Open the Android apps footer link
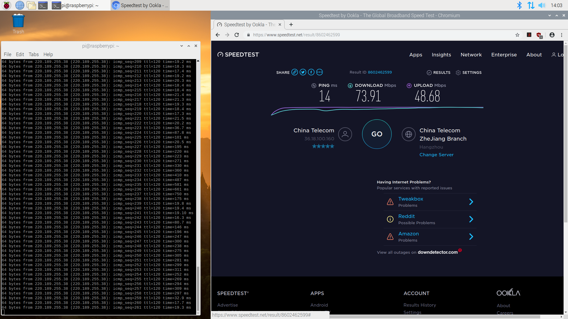Screen dimensions: 568x319 [x=319, y=305]
